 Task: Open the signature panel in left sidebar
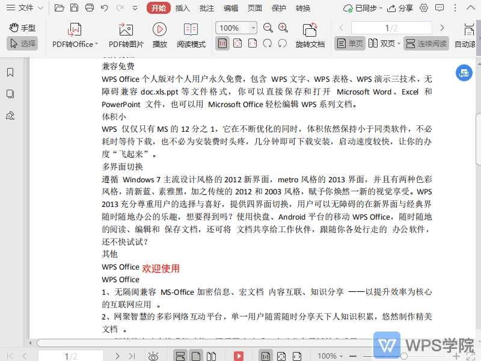pyautogui.click(x=10, y=115)
